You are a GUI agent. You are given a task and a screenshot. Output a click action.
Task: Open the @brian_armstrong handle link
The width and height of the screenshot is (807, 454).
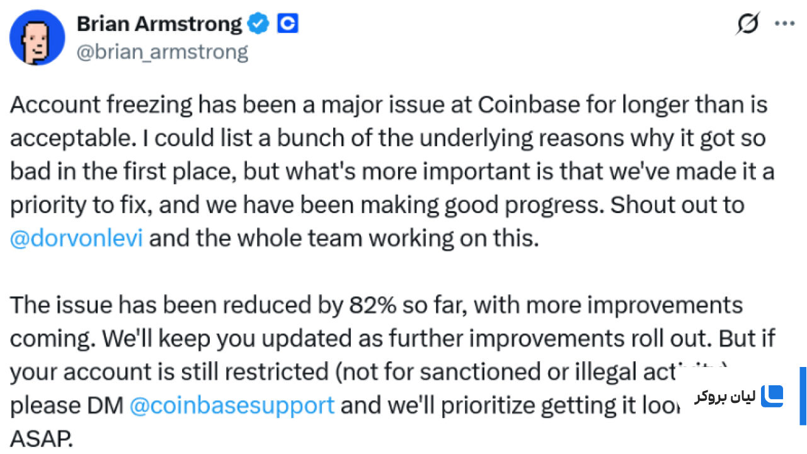pos(162,52)
